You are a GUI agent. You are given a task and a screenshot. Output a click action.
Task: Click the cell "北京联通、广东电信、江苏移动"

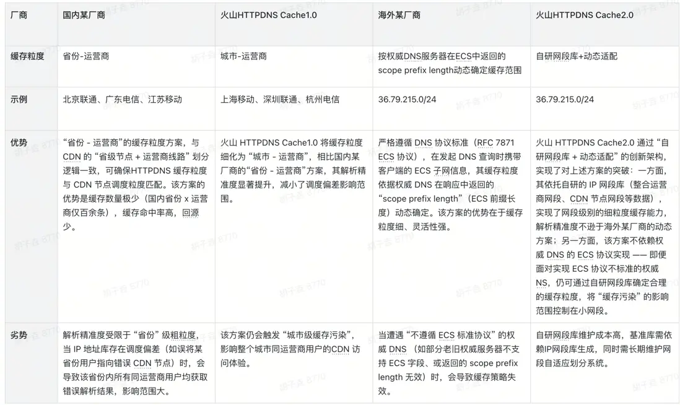(x=122, y=99)
